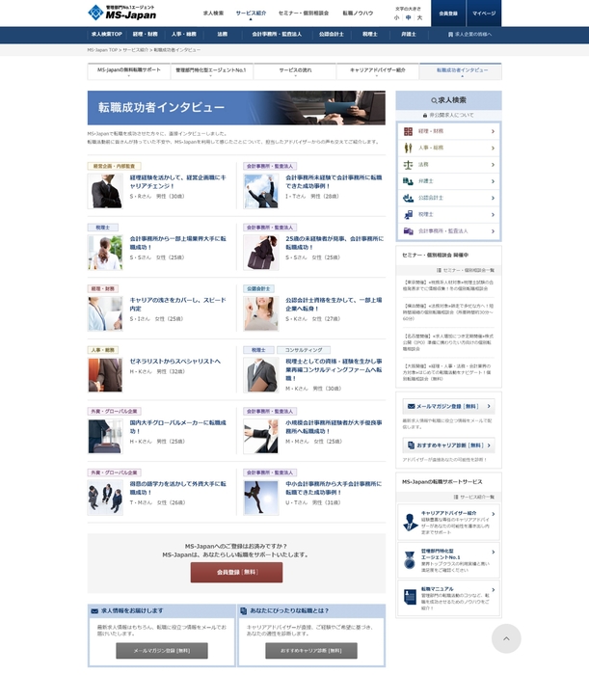Open thumbnail of 中小会計事務所から大手会計事務所 interview
Screen dimensions: 589x675
tap(260, 499)
